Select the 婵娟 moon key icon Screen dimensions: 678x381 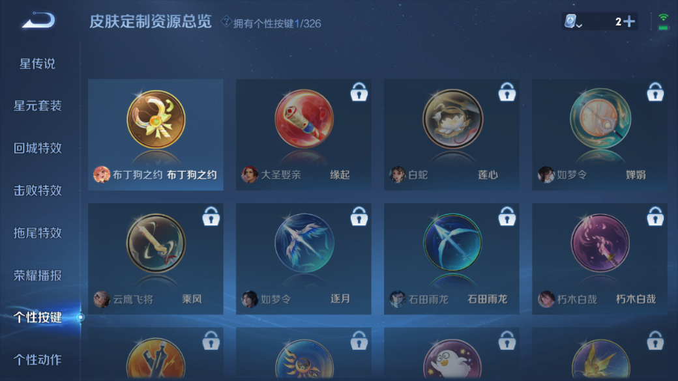(600, 119)
